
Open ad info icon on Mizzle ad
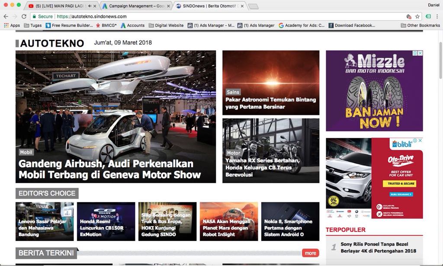click(x=415, y=53)
